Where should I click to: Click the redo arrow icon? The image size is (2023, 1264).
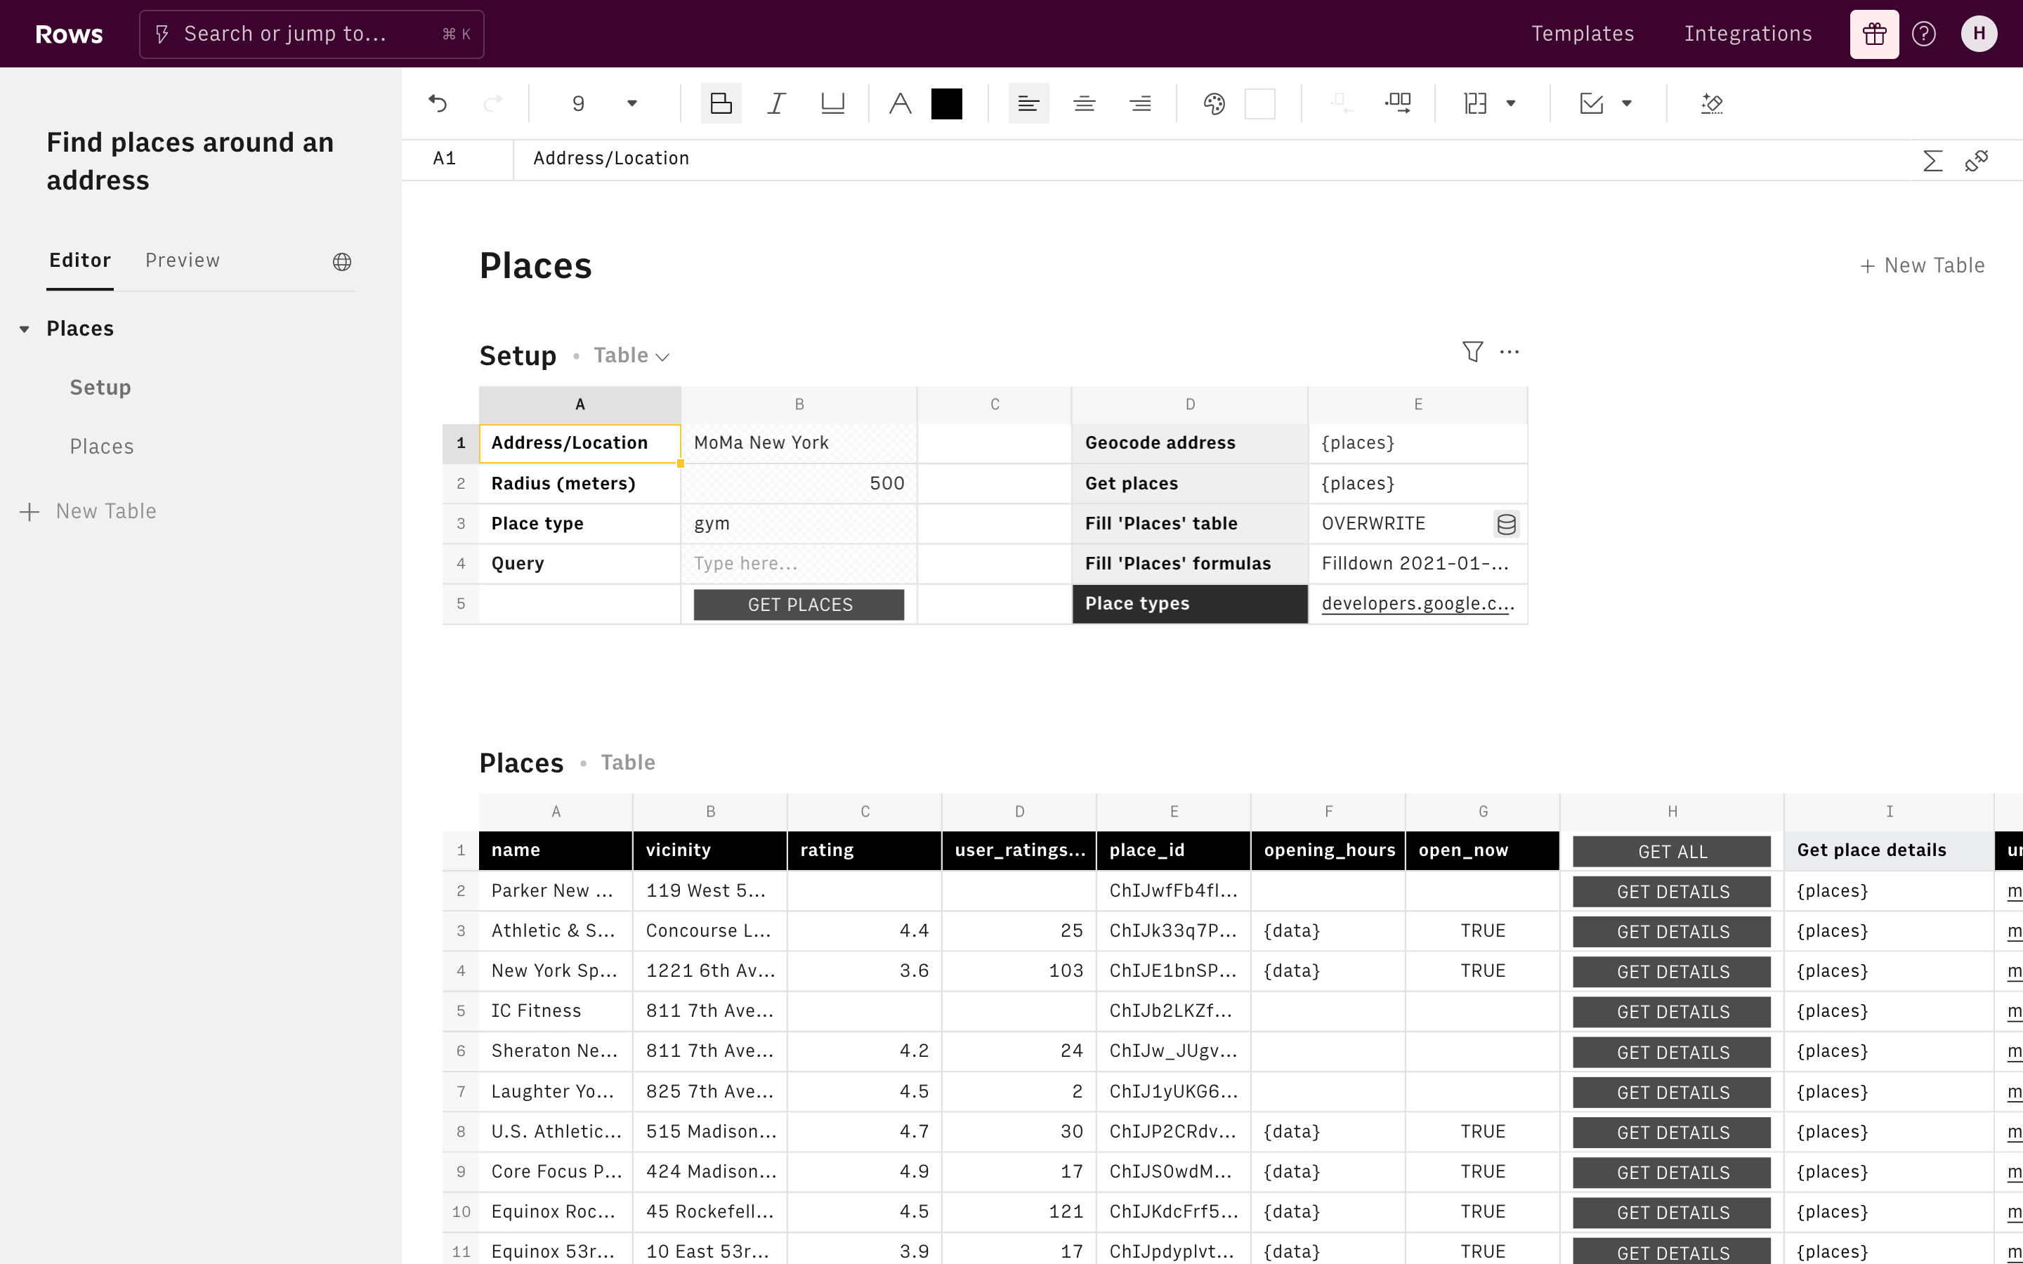[x=493, y=104]
